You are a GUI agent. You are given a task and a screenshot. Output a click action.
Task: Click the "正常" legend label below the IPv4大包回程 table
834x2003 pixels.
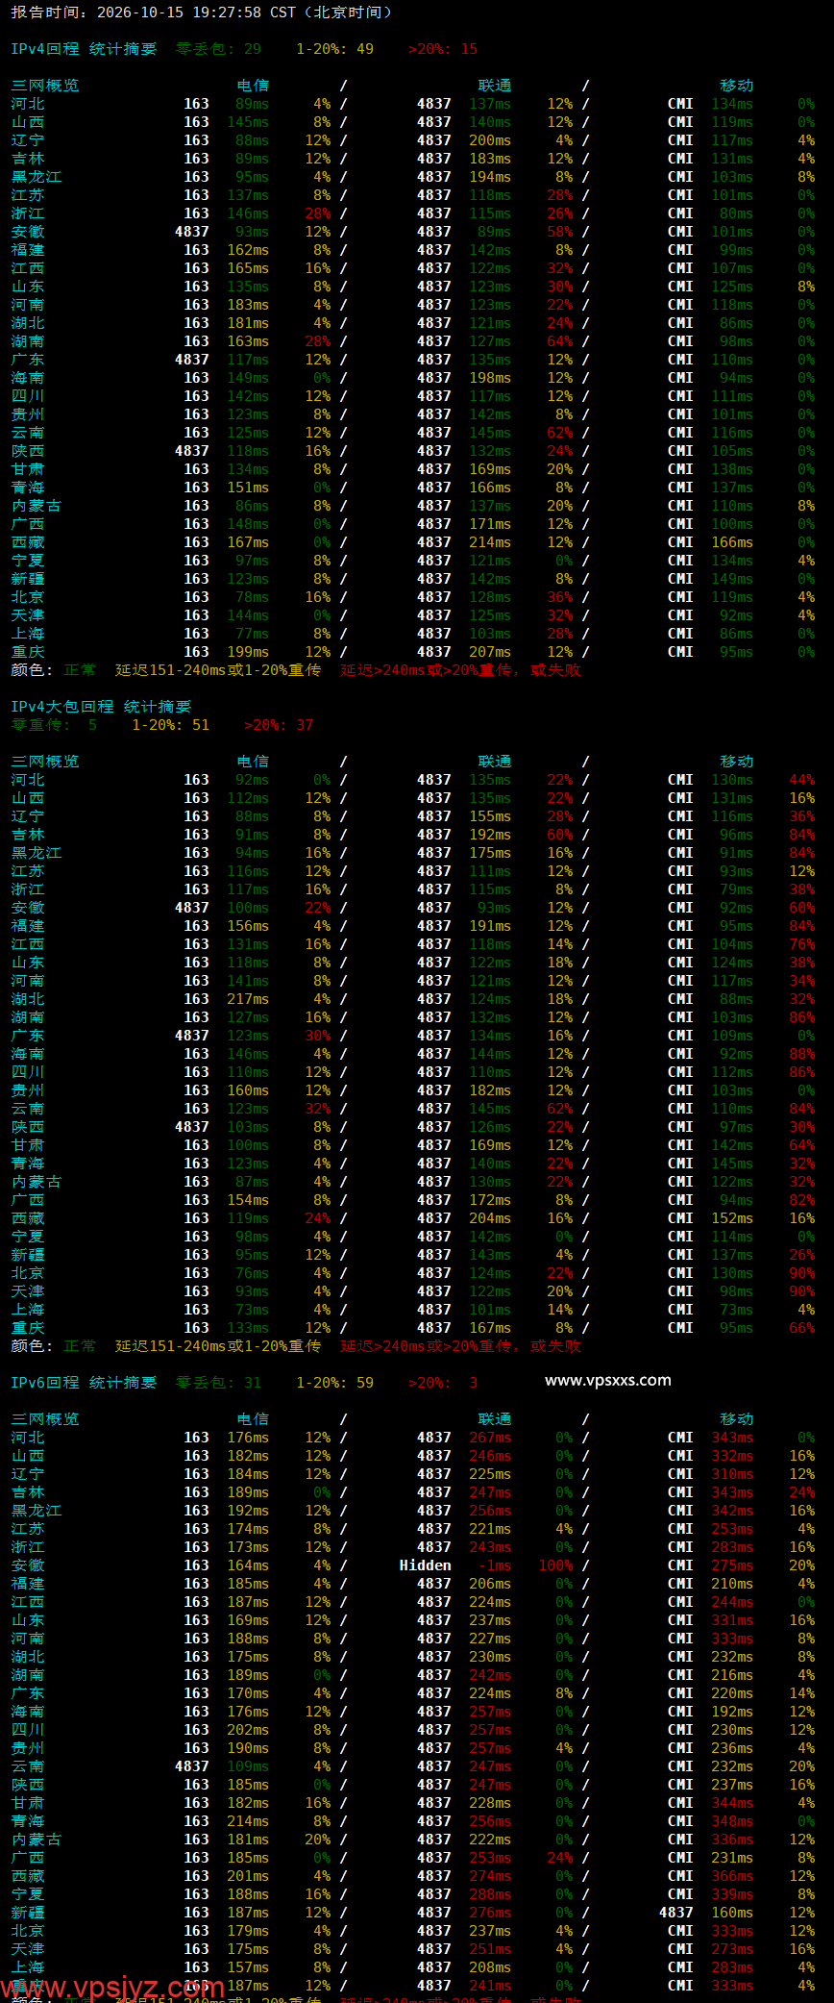[80, 1346]
